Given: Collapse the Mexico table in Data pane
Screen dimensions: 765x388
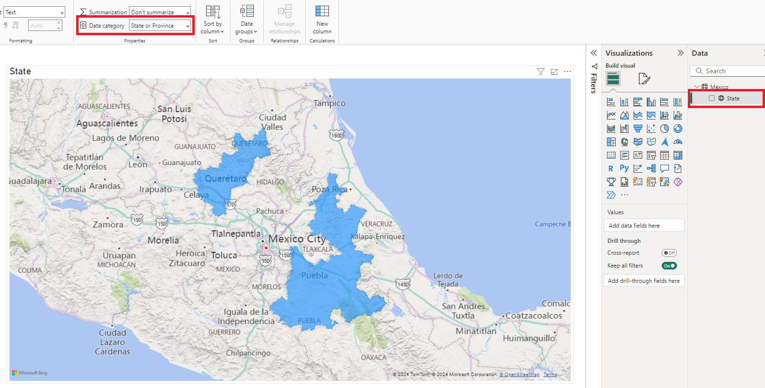Looking at the screenshot, I should pos(697,87).
